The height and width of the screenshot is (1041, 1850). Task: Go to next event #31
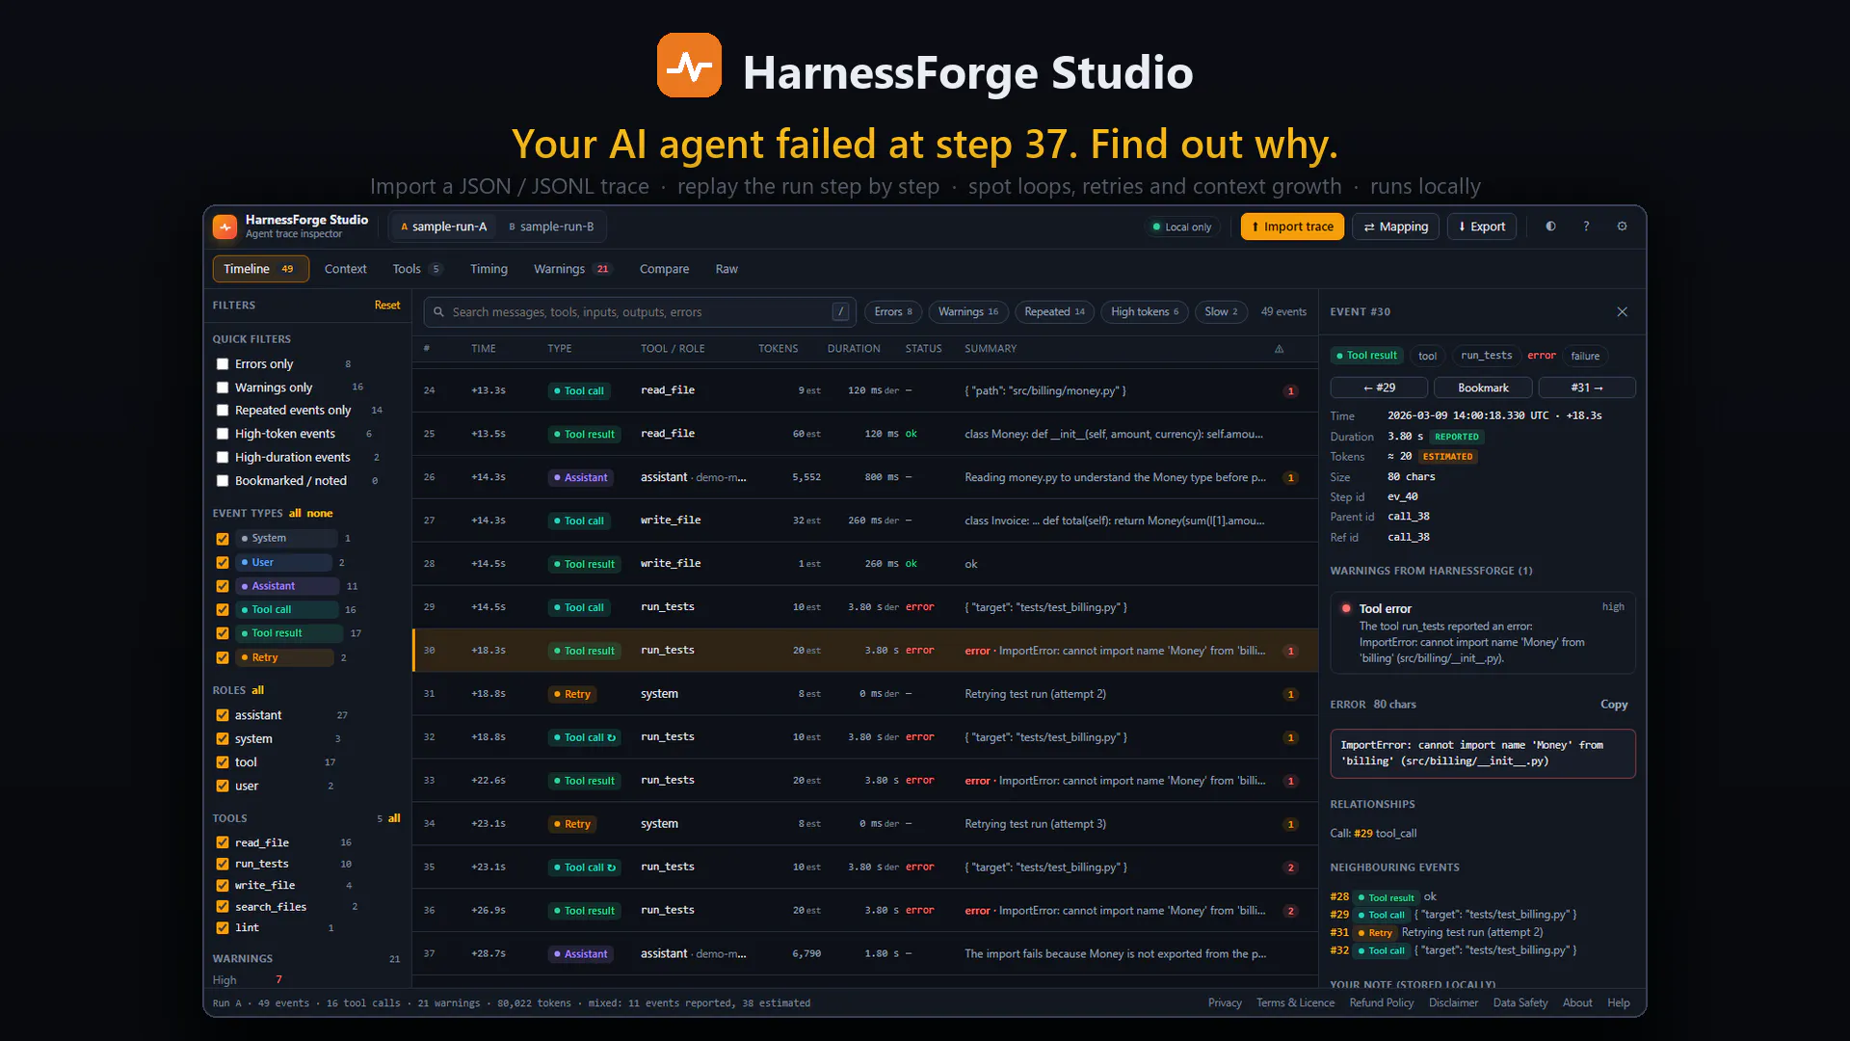pyautogui.click(x=1587, y=387)
